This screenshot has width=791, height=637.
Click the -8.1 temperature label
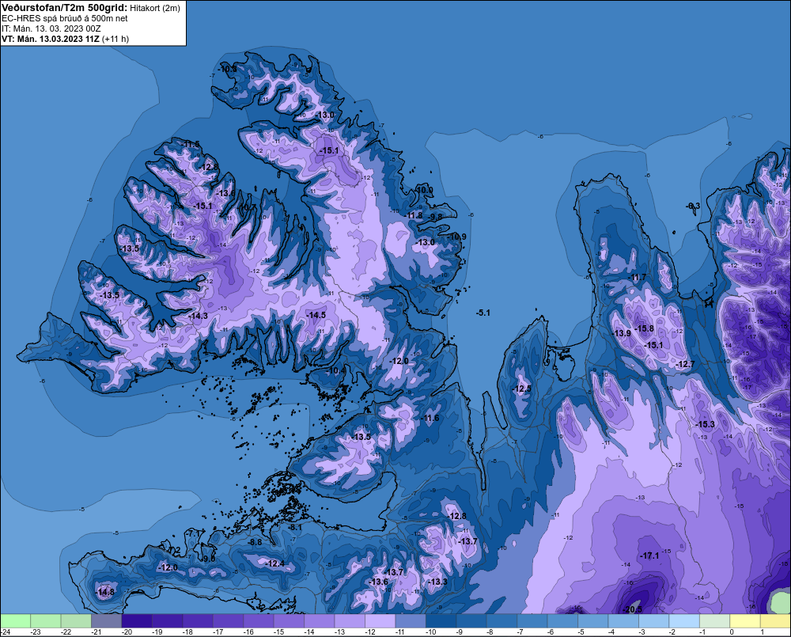pyautogui.click(x=296, y=527)
